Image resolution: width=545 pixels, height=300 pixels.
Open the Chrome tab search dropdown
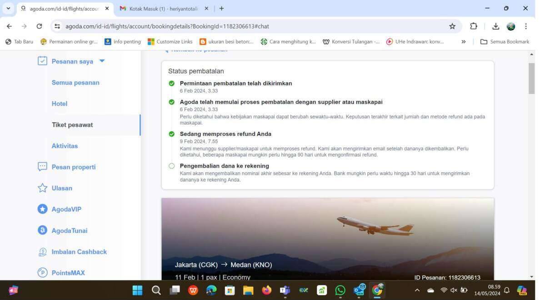tap(8, 8)
